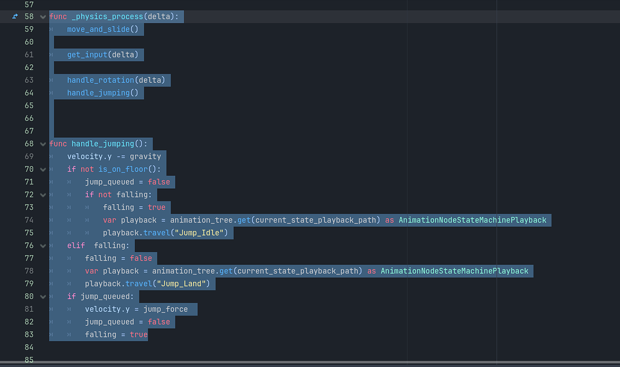Viewport: 620px width, 367px height.
Task: Collapse the 'if not falling' block on line 72
Action: tap(42, 194)
